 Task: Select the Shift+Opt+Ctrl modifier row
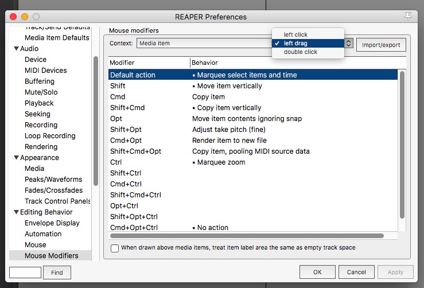point(253,217)
